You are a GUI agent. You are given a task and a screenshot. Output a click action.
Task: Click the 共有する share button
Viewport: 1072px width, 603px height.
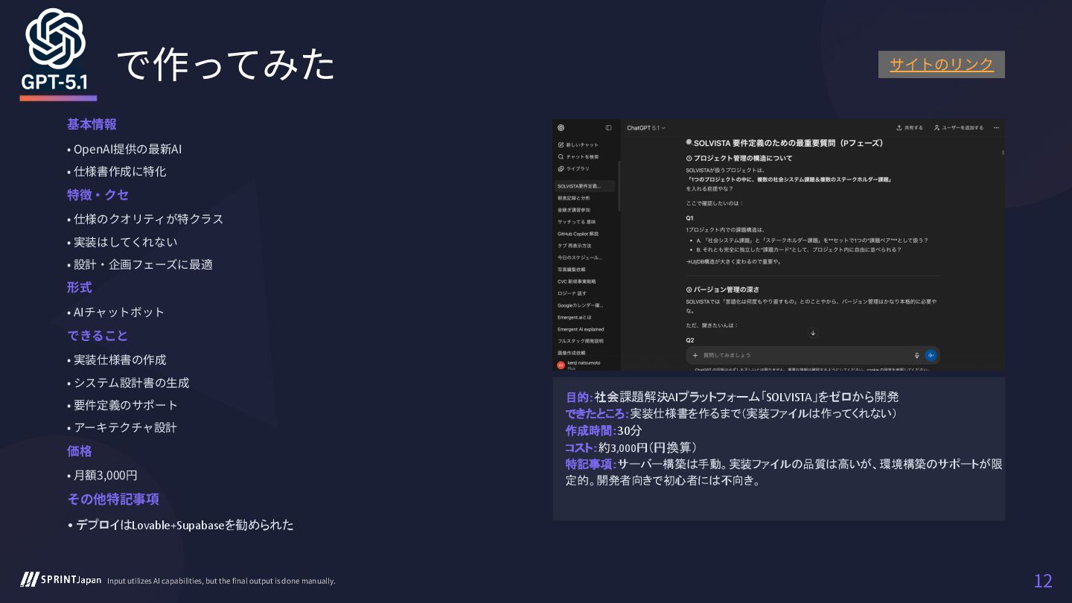910,128
